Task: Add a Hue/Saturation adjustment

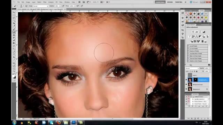Action: pyautogui.click(x=193, y=36)
